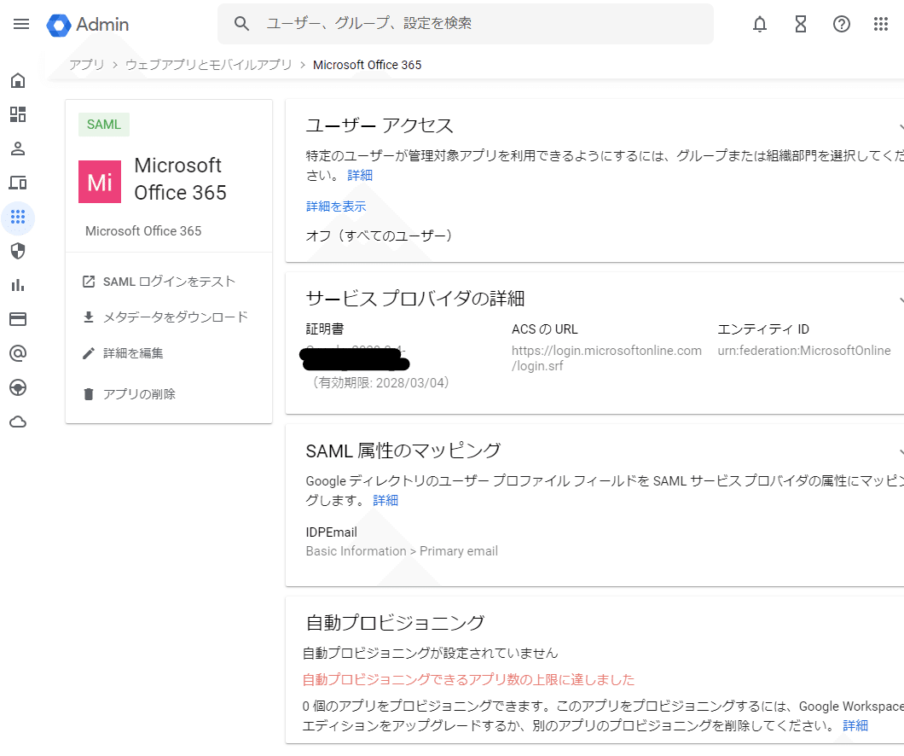Click 詳細 link in SAML 属性のマッピング
The image size is (904, 756).
(385, 500)
